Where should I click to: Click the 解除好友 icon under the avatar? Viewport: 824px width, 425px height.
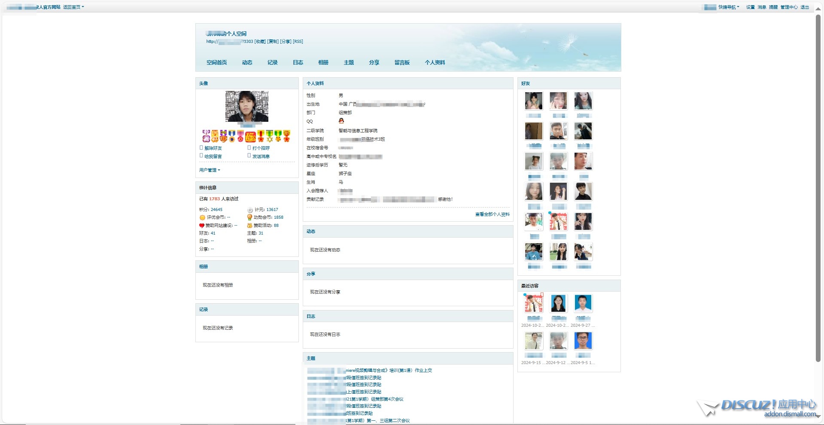201,148
